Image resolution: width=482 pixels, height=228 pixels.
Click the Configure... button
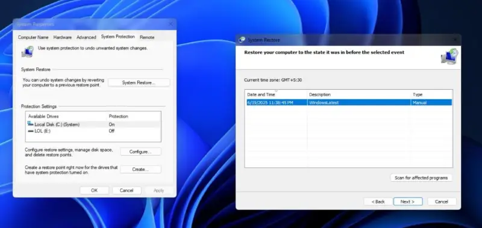click(140, 152)
